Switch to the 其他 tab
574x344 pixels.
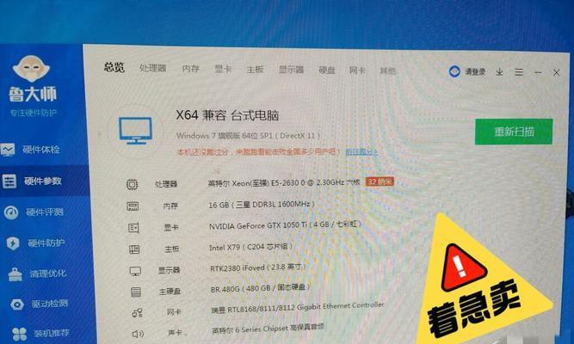click(388, 71)
